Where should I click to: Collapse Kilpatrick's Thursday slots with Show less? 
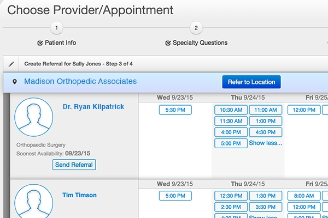(266, 143)
